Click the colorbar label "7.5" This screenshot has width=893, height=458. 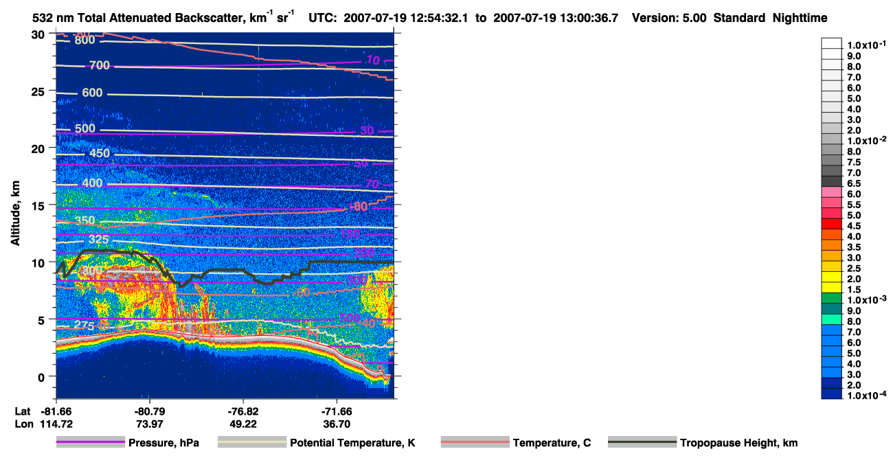(854, 162)
